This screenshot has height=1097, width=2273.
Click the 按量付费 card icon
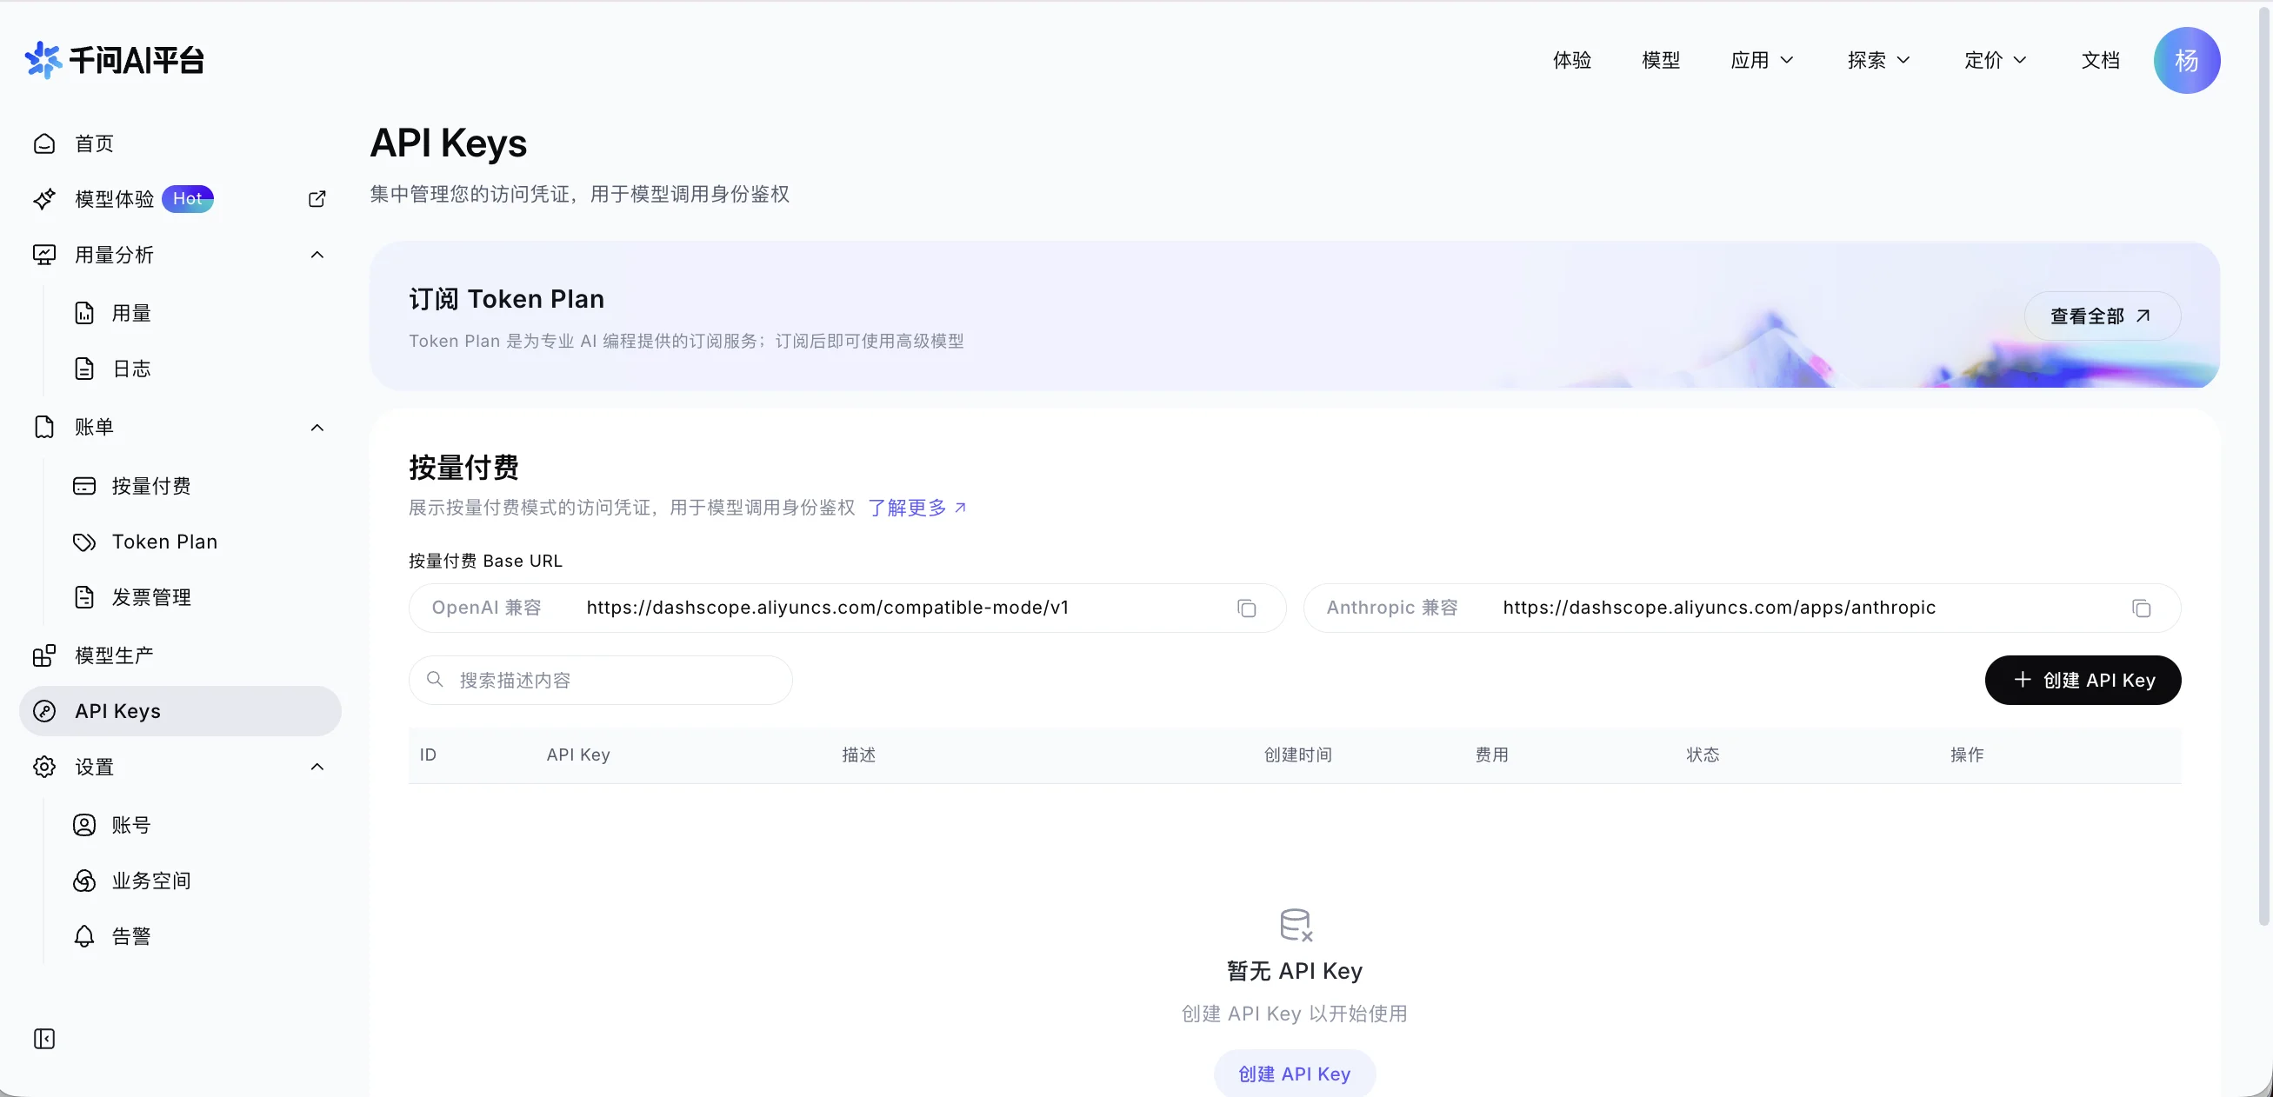click(83, 486)
